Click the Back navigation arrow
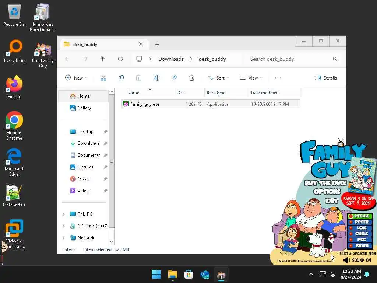377x283 pixels. (67, 59)
